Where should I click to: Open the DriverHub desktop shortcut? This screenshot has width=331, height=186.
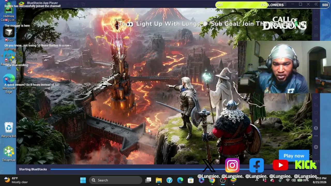(x=9, y=154)
